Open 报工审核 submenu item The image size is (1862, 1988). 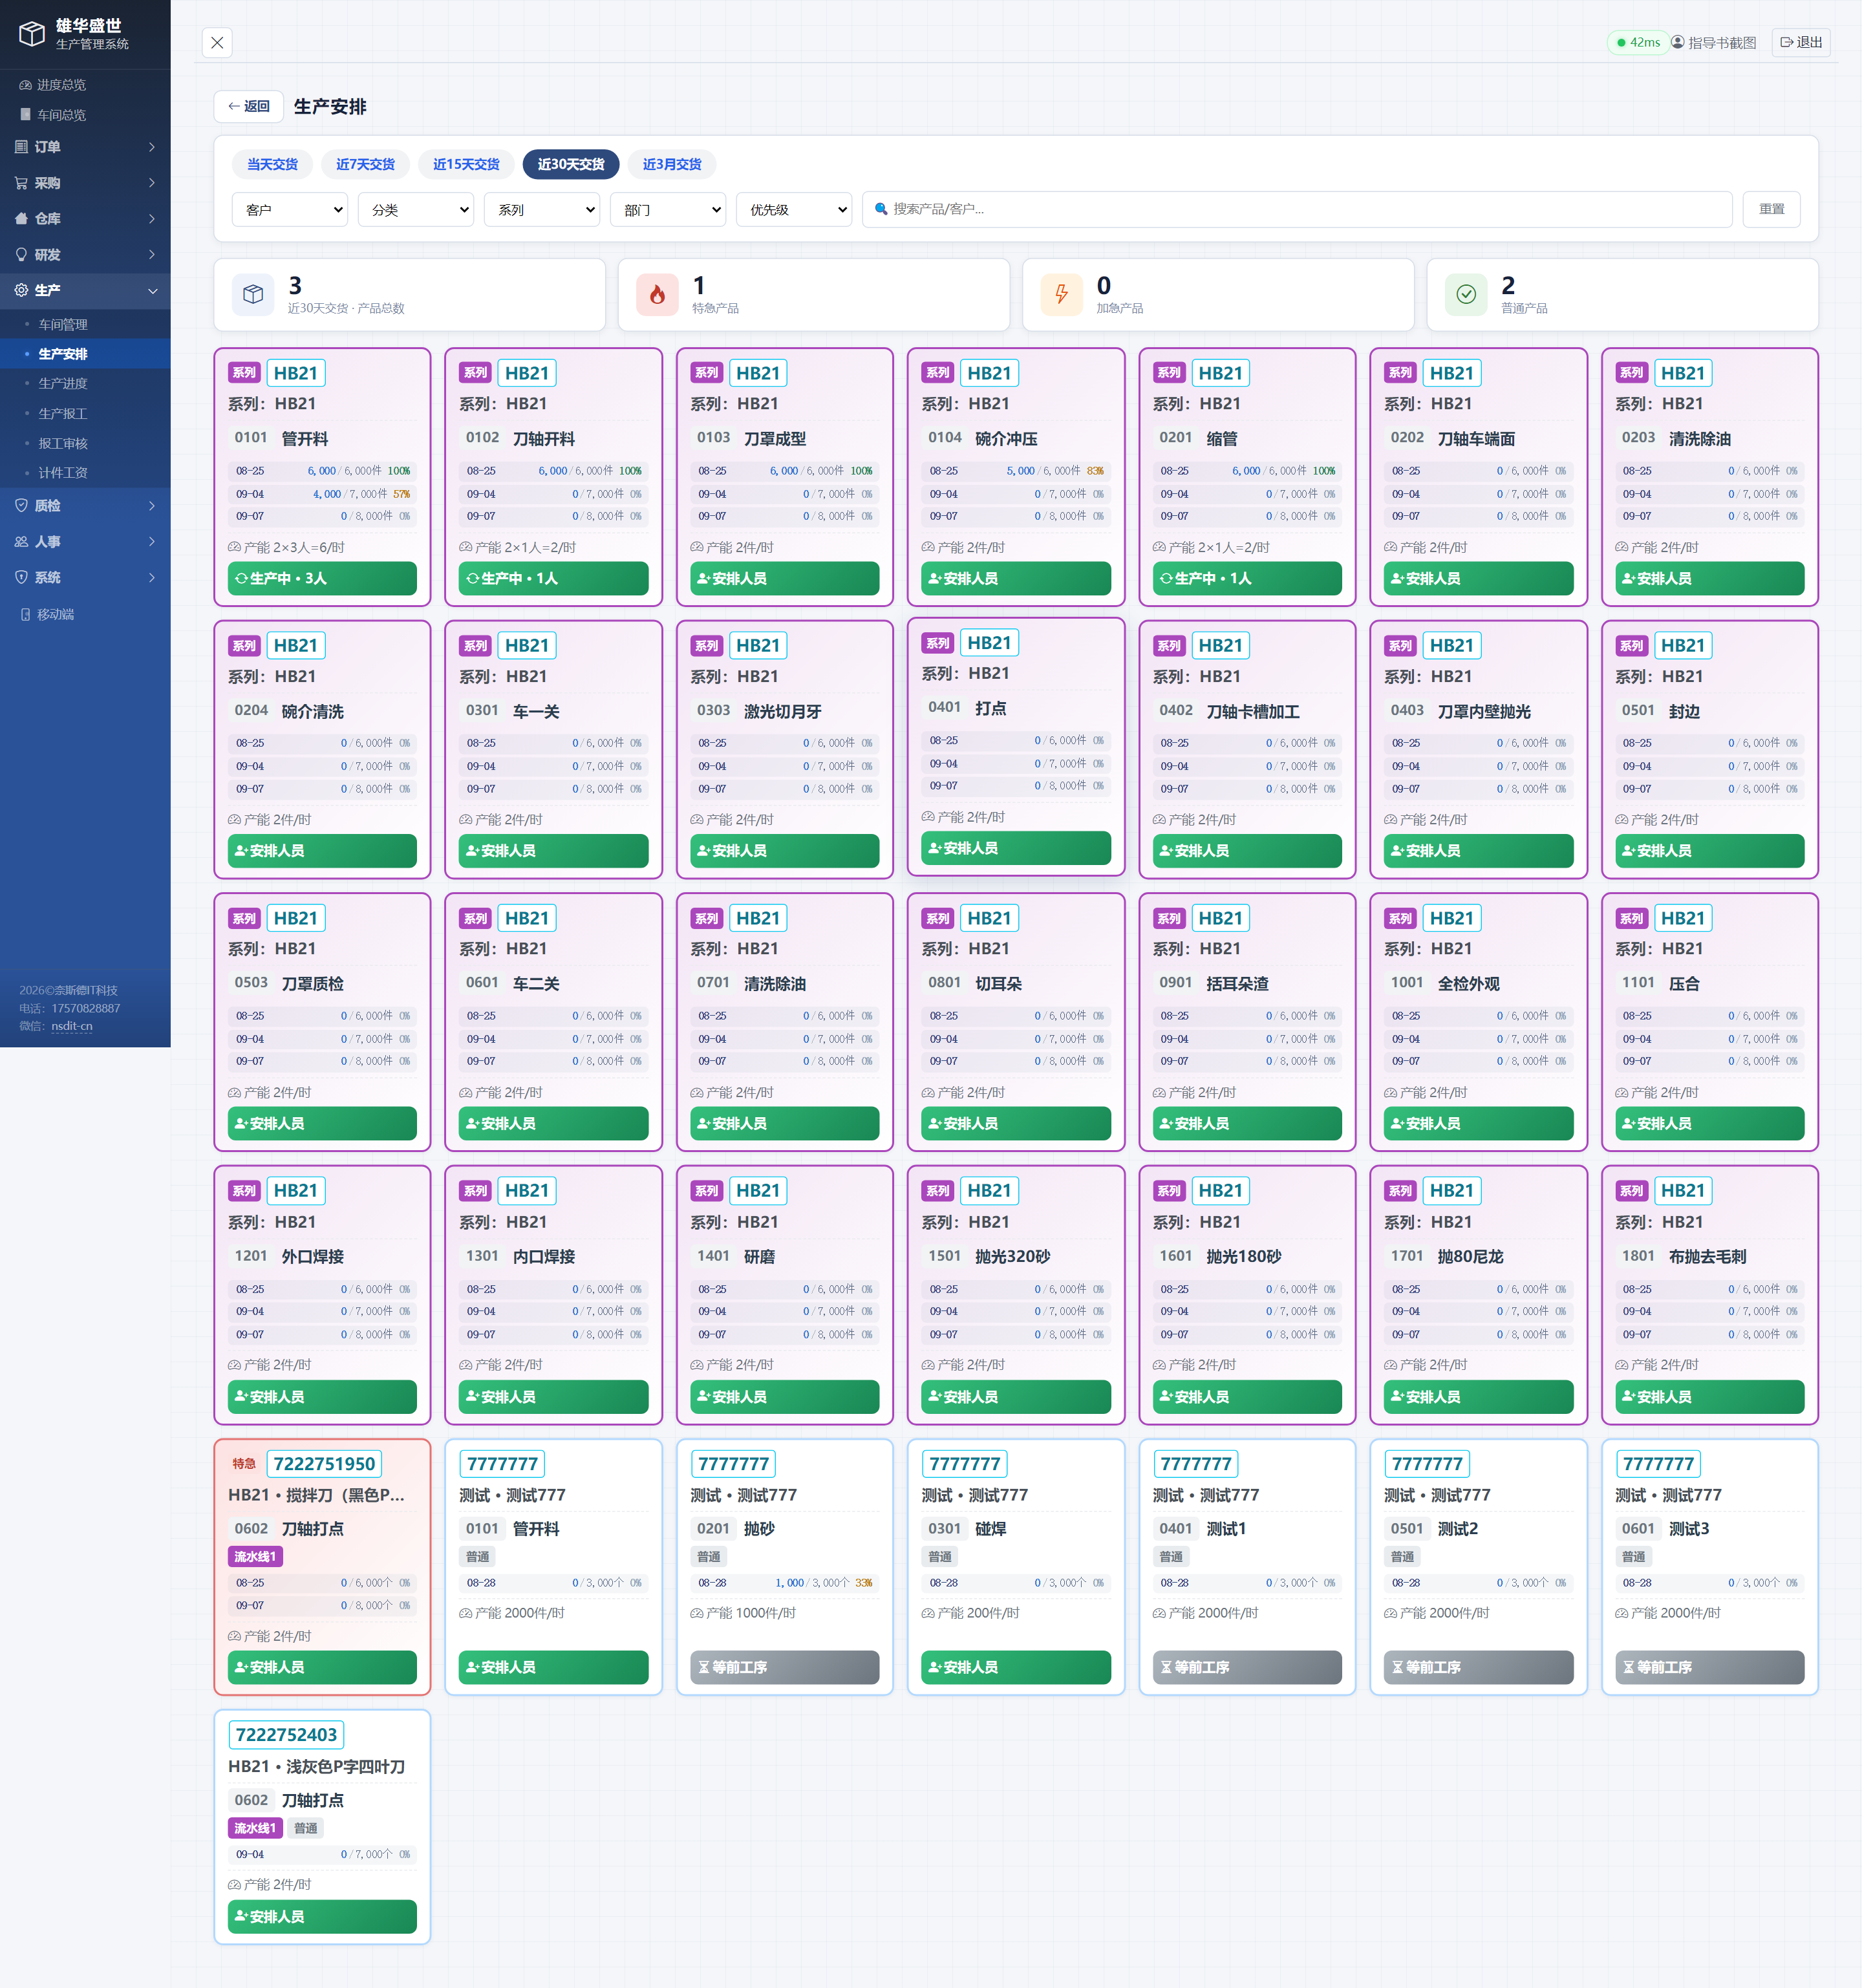point(85,444)
